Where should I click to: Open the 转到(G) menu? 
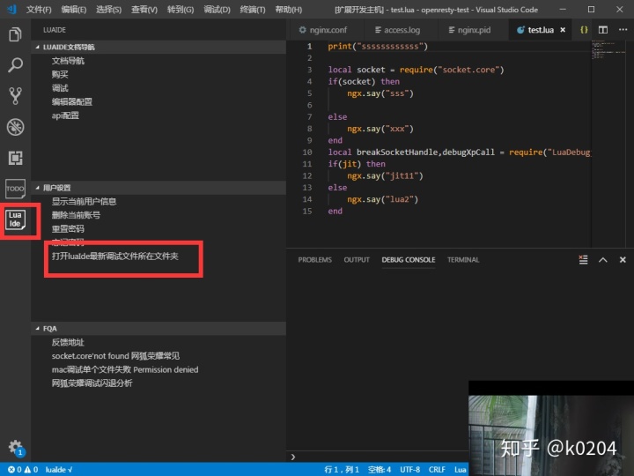pos(181,10)
